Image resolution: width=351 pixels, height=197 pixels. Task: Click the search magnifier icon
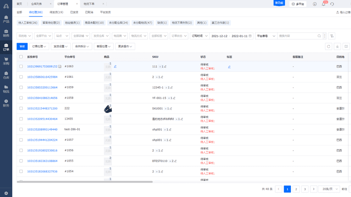click(319, 36)
